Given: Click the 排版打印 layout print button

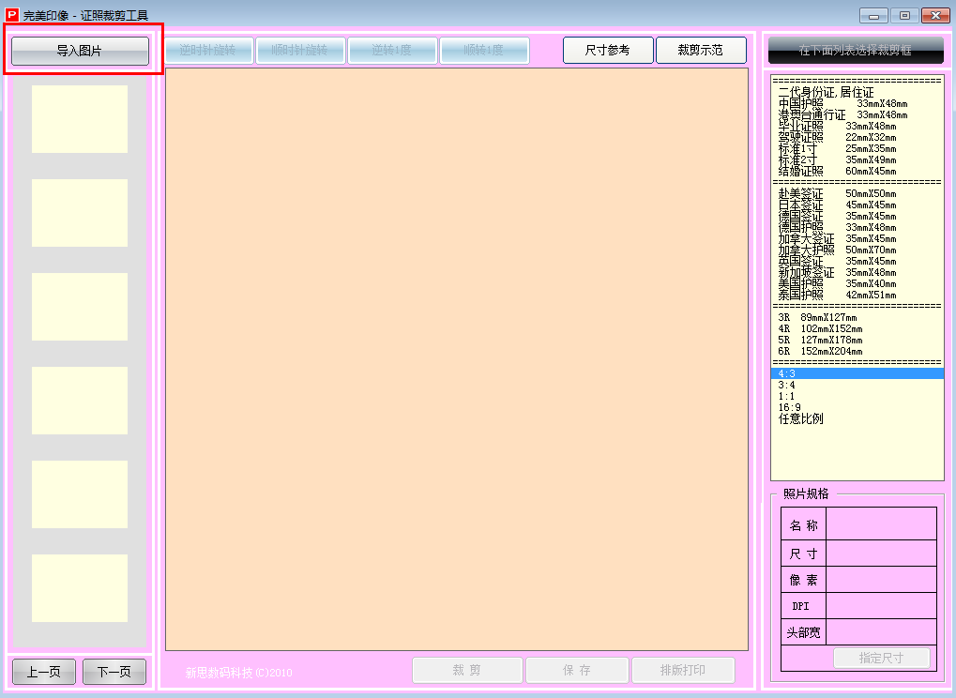Looking at the screenshot, I should click(x=683, y=670).
